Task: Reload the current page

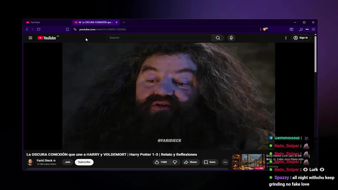Action: point(39,29)
